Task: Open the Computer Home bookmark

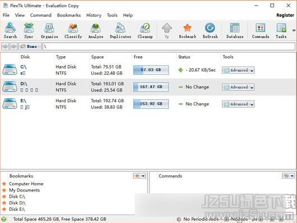Action: 26,184
